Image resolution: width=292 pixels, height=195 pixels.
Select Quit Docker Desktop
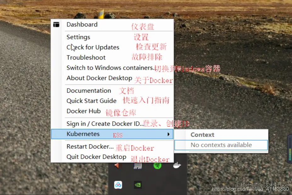click(x=112, y=157)
